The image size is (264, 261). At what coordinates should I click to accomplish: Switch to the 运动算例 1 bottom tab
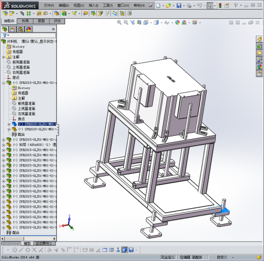45,244
